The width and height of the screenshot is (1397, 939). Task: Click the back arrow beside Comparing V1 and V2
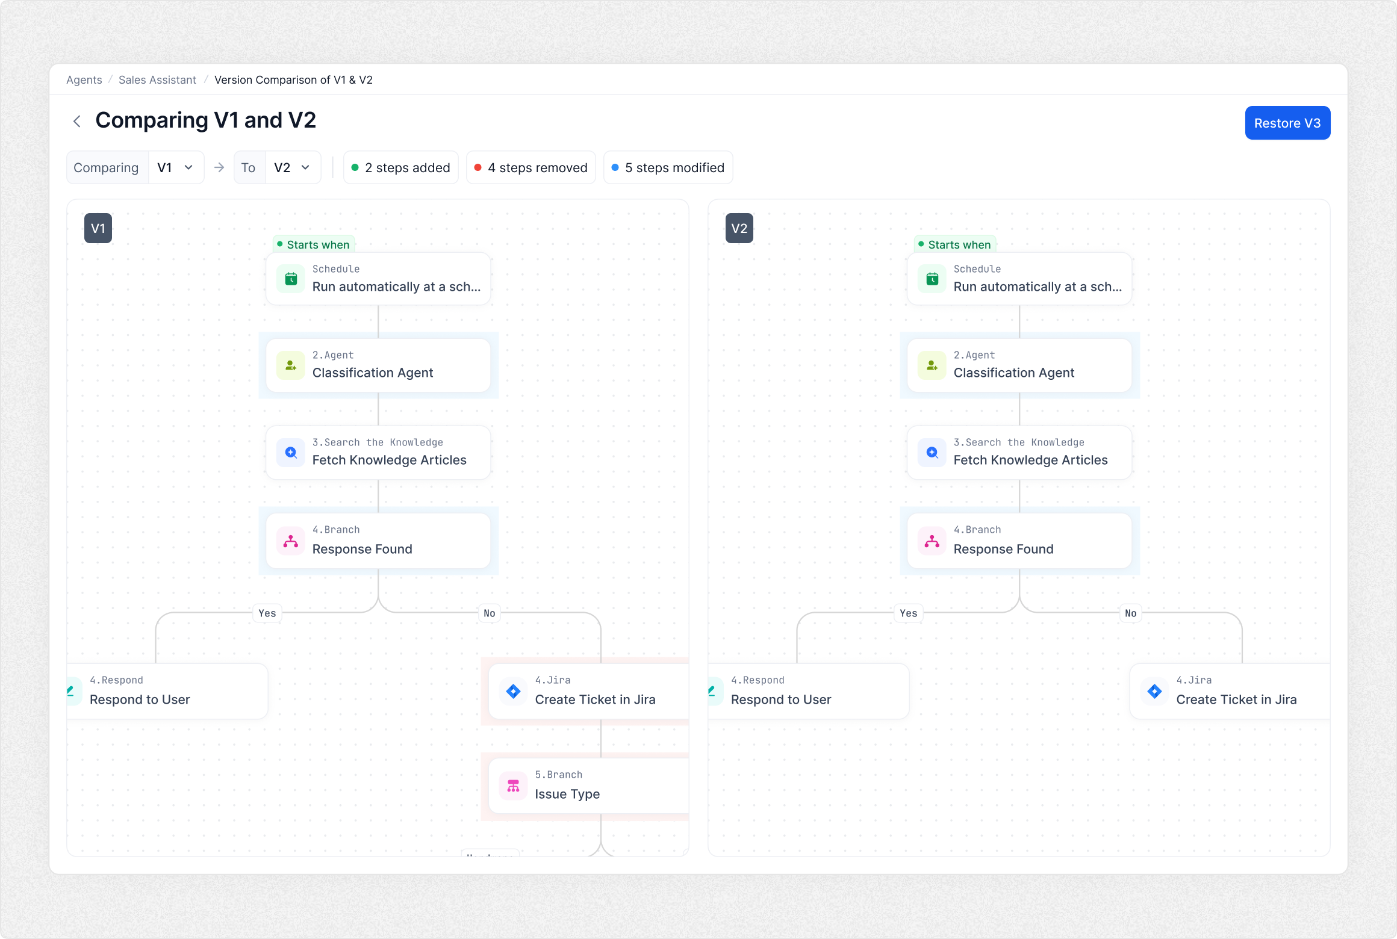pos(77,121)
